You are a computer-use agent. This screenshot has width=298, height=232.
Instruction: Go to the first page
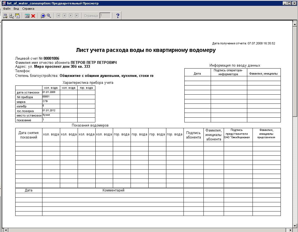[58, 16]
